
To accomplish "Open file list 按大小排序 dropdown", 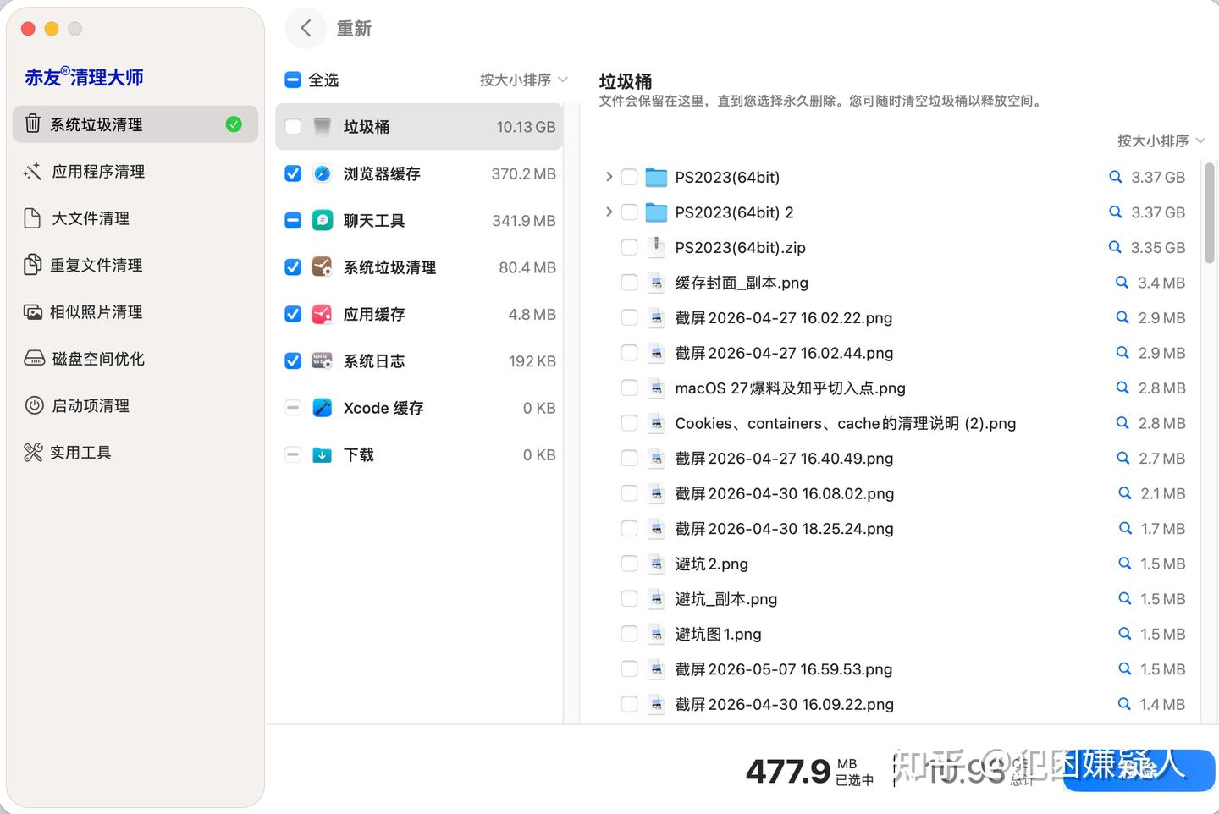I will coord(1161,140).
